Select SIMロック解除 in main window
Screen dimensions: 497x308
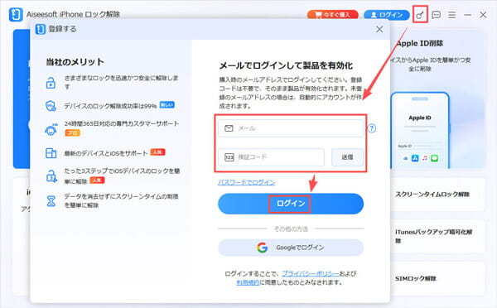(x=437, y=278)
